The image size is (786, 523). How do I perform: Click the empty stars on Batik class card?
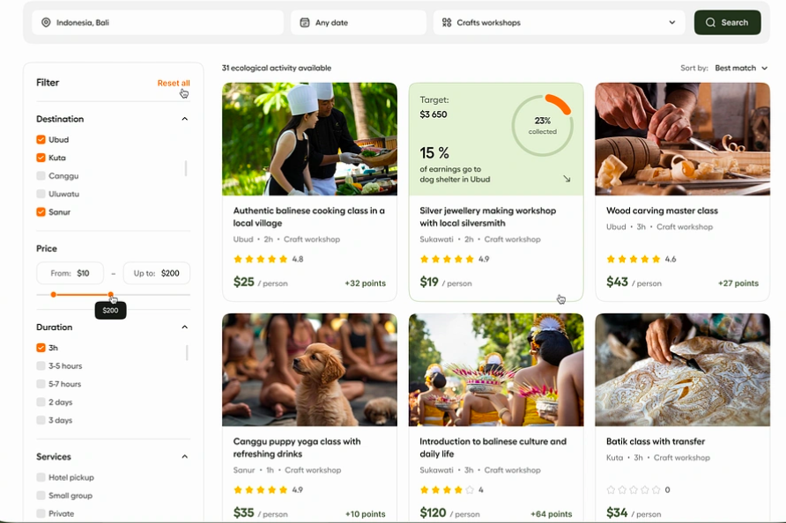pos(633,490)
